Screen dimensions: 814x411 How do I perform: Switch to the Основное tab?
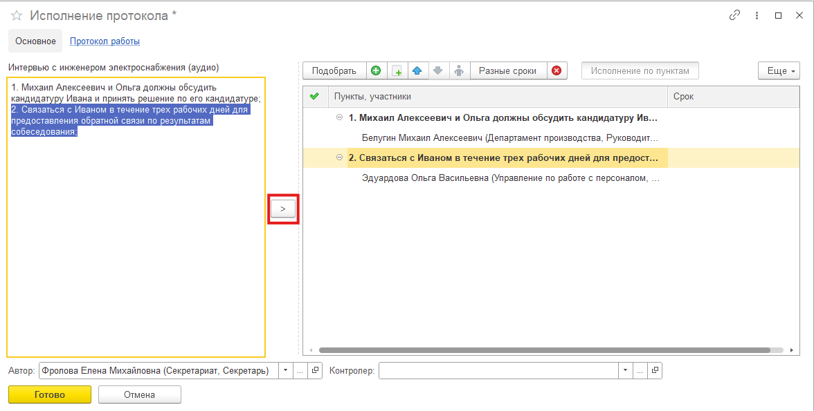pos(35,41)
